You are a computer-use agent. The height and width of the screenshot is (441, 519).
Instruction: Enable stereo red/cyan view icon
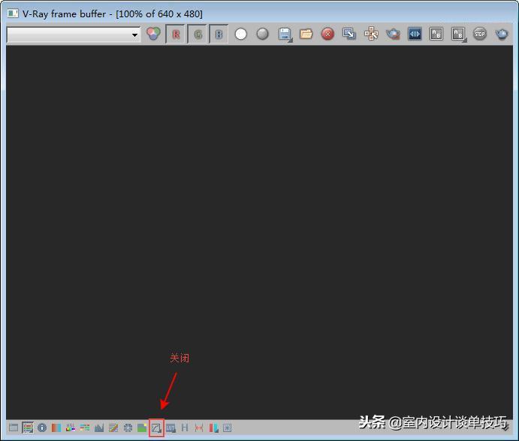pos(213,427)
